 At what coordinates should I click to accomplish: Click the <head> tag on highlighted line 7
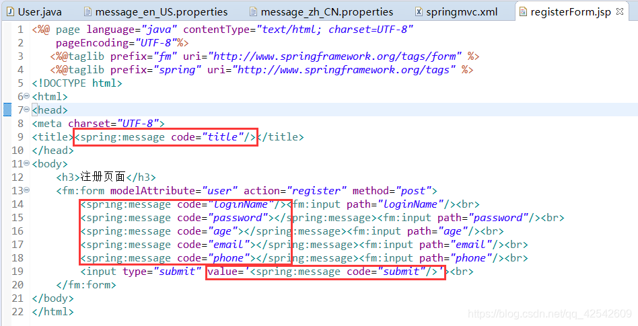50,110
